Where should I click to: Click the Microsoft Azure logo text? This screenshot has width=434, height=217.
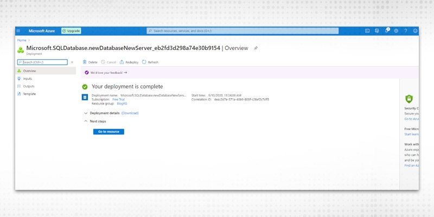[42, 31]
